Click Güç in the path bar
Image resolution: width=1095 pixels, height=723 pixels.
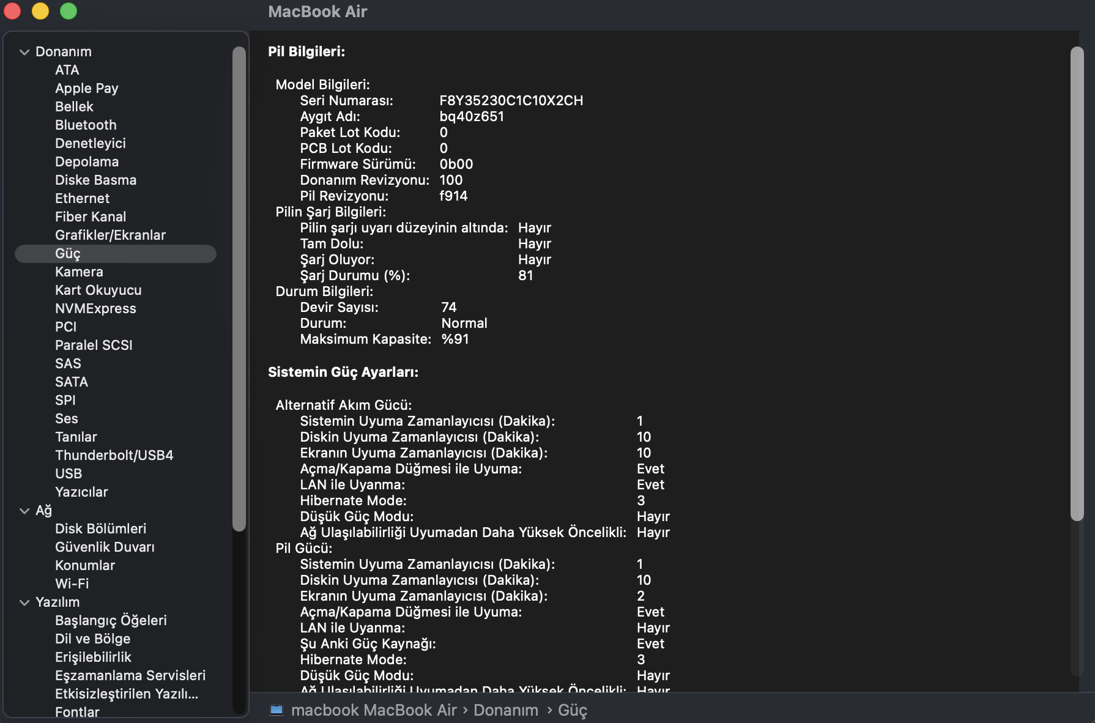coord(573,711)
